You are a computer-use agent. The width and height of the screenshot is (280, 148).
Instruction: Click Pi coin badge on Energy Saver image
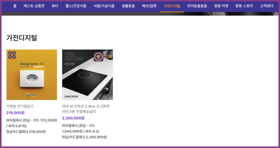[x=12, y=55]
